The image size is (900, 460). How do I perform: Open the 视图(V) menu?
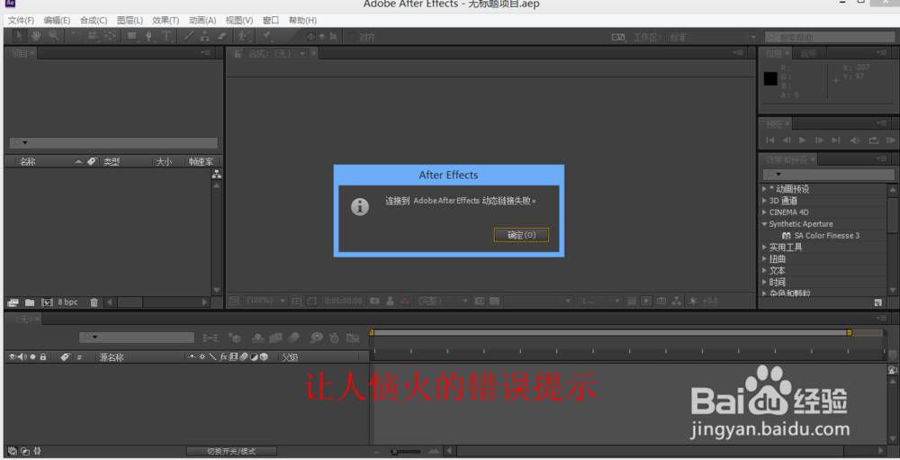(239, 21)
